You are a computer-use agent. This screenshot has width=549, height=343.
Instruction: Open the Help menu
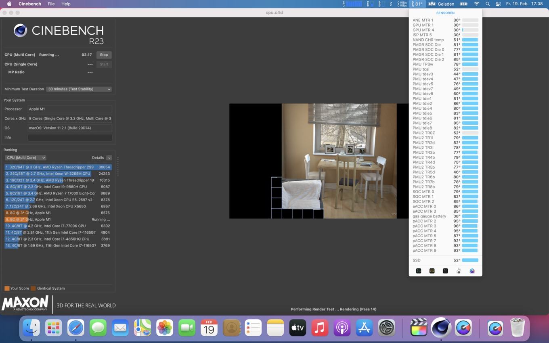coord(66,4)
